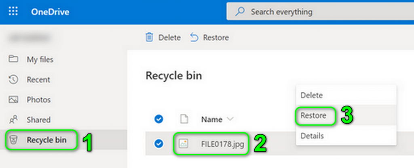The width and height of the screenshot is (414, 168).
Task: Open Recycle bin in sidebar
Action: (x=46, y=140)
